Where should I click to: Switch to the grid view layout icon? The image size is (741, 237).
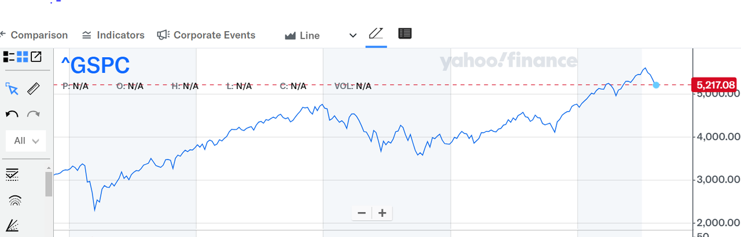click(x=23, y=57)
